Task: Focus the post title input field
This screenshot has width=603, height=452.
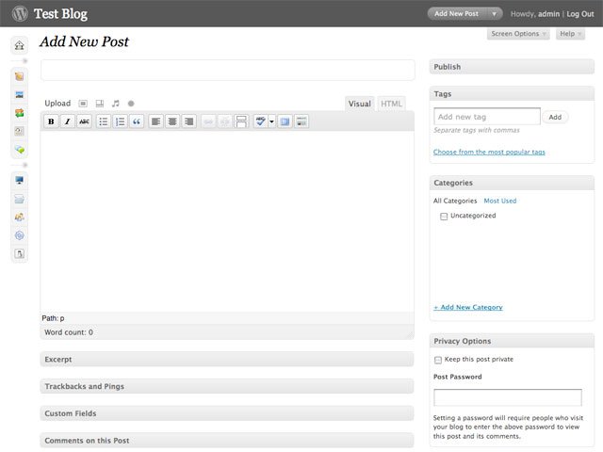Action: tap(228, 70)
